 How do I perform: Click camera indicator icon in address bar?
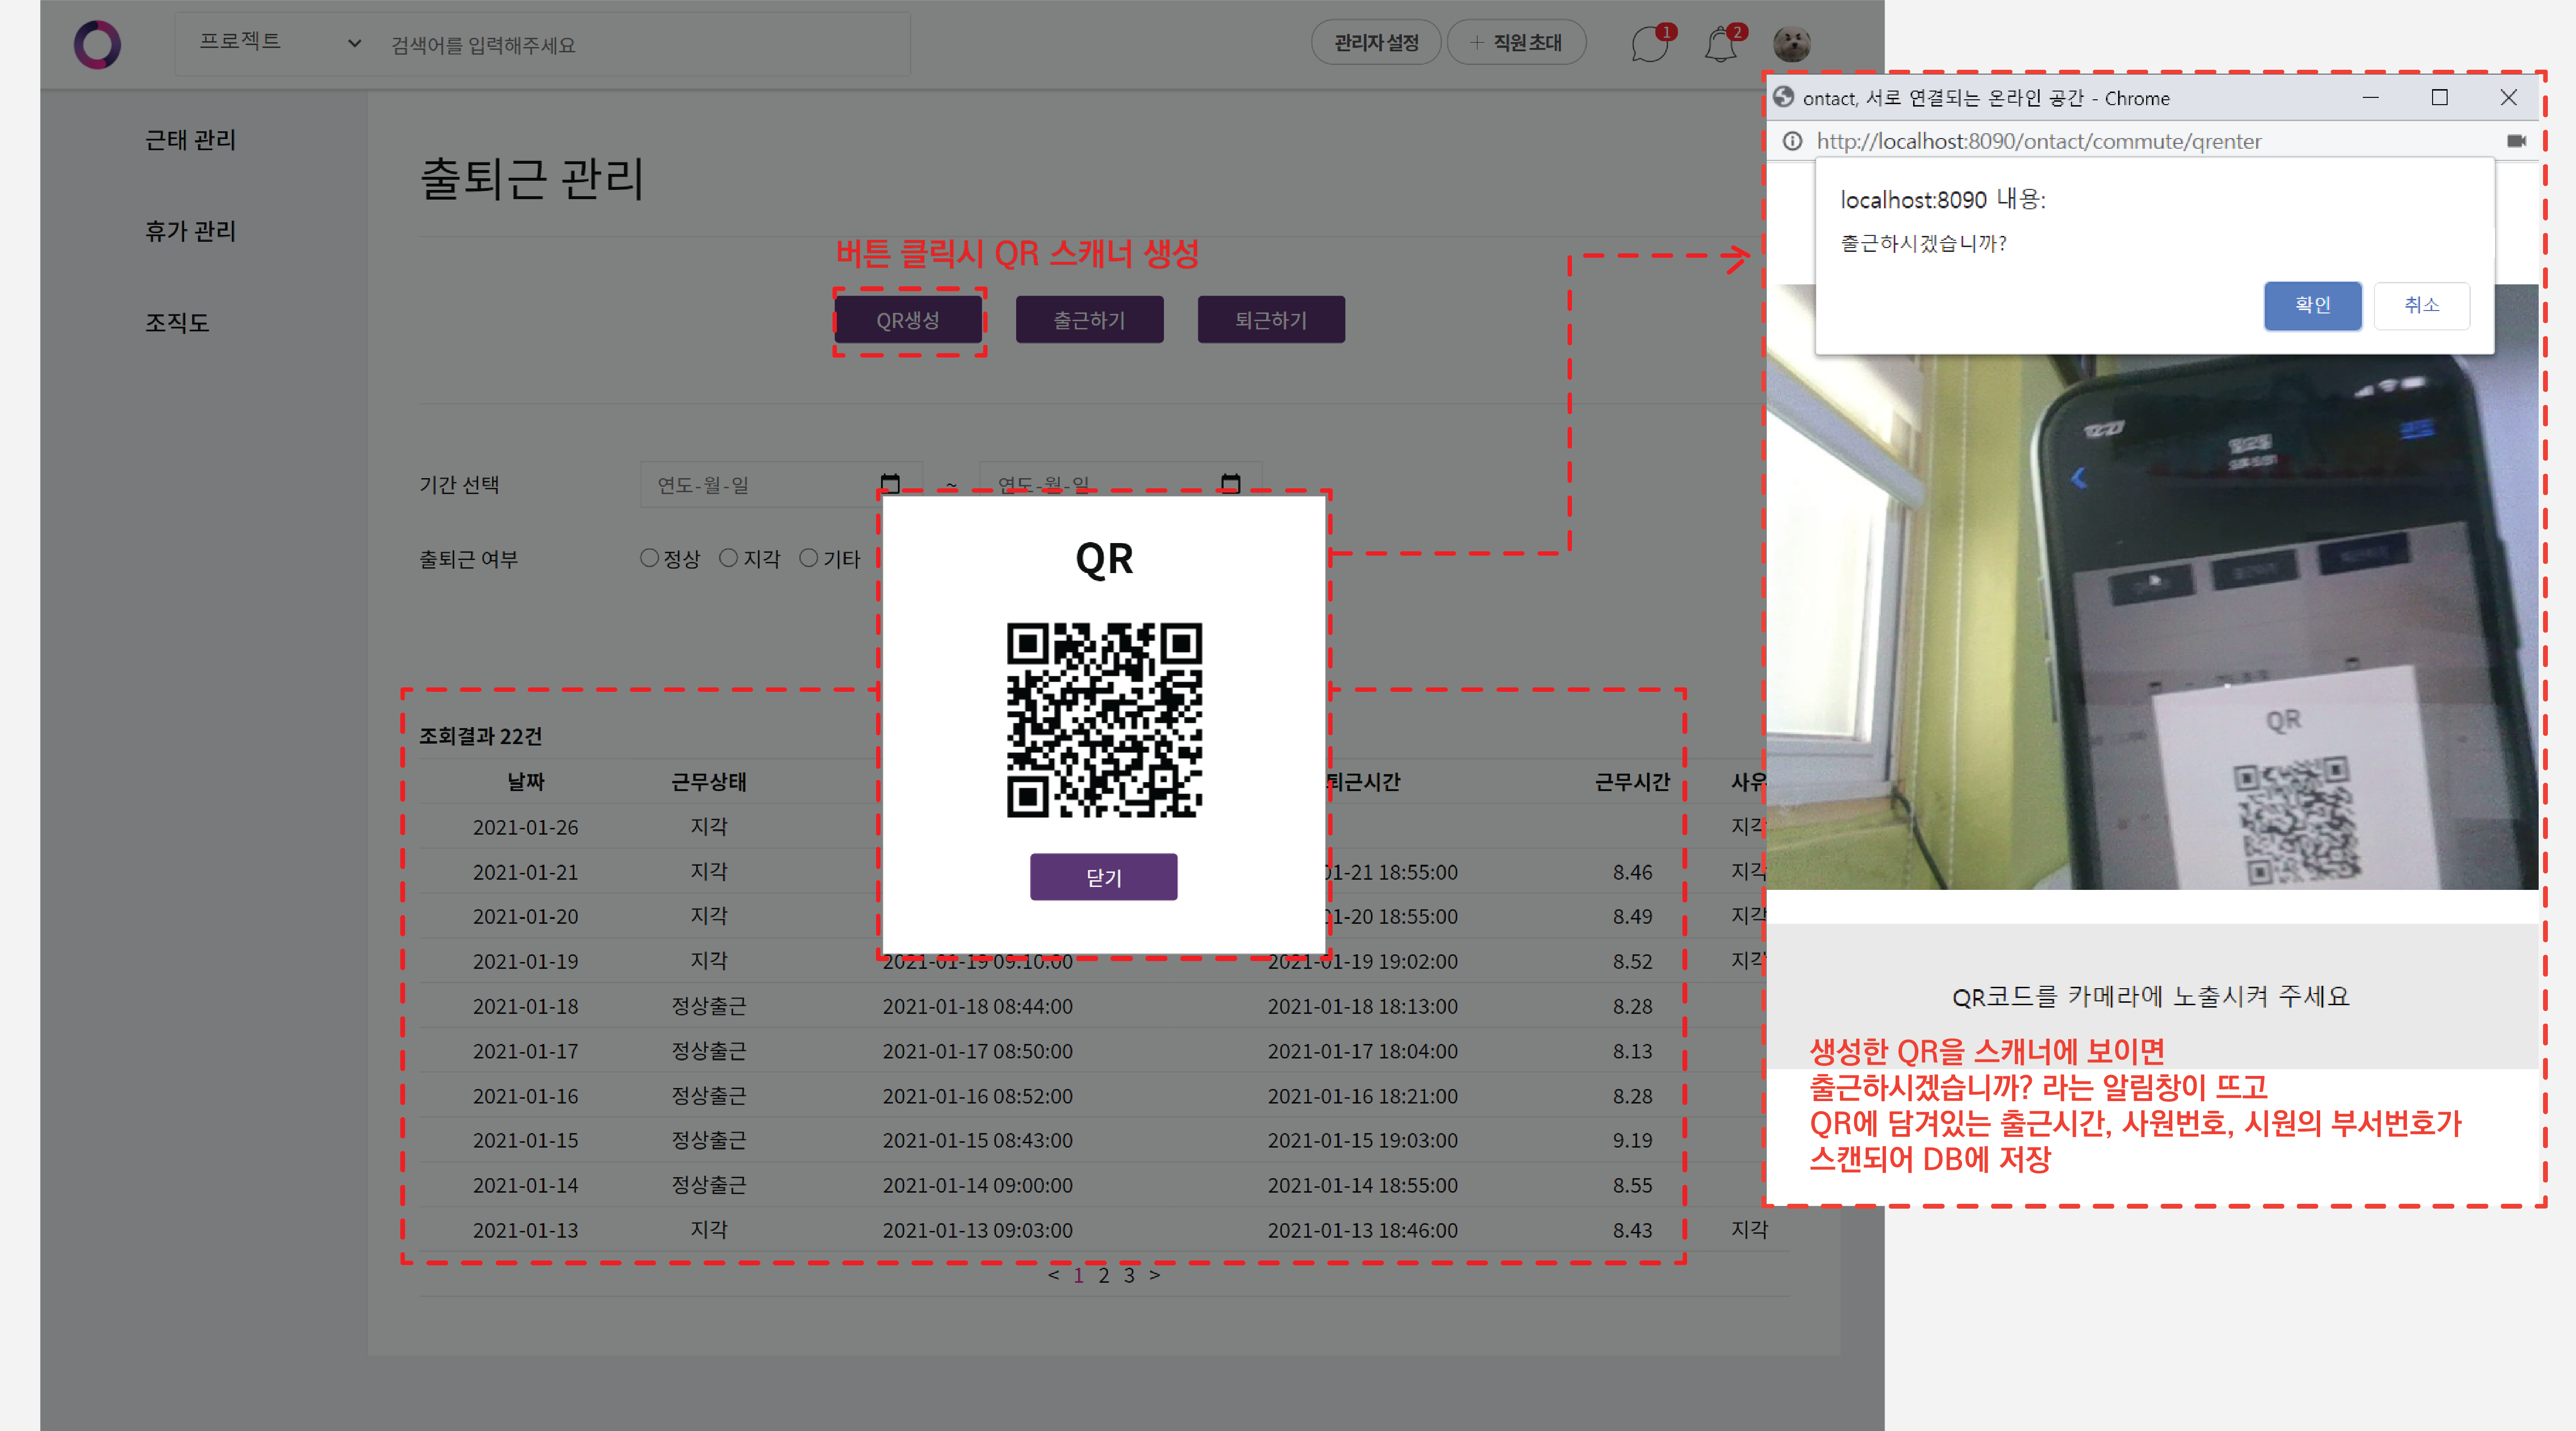2516,141
